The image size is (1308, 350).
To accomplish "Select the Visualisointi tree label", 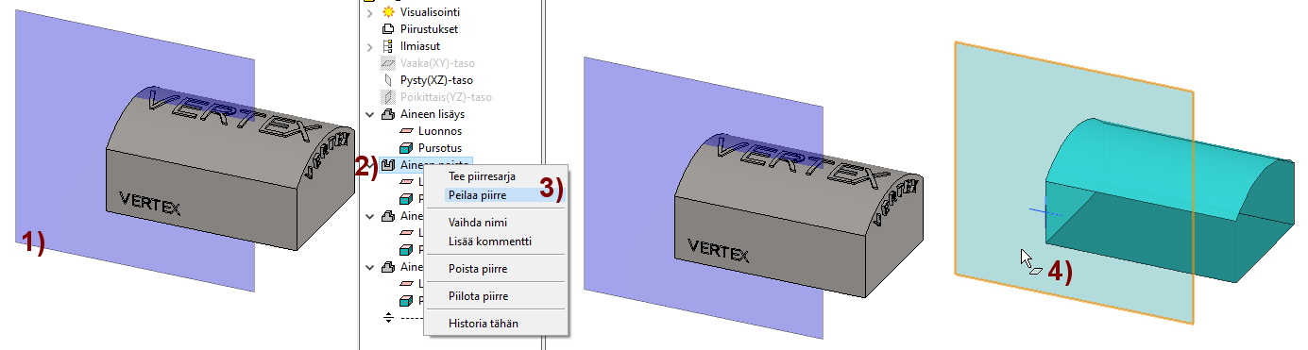I will [431, 12].
